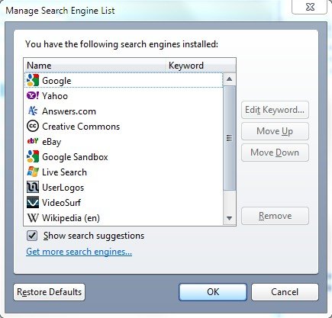
Task: Click the Move Up button
Action: point(275,131)
